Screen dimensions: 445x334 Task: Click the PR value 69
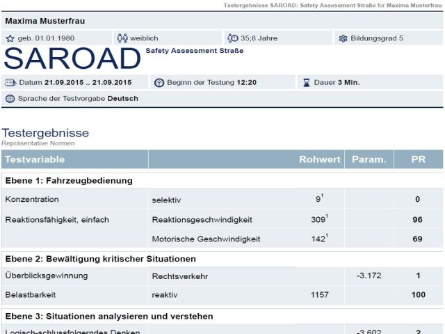(417, 239)
